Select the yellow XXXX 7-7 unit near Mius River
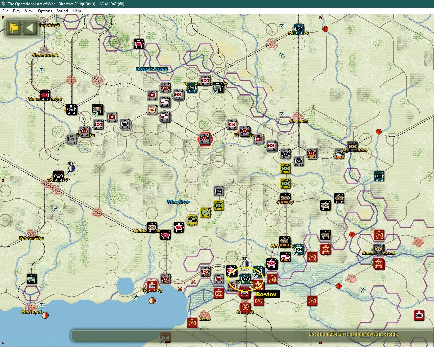This screenshot has height=347, width=434. pos(192,220)
